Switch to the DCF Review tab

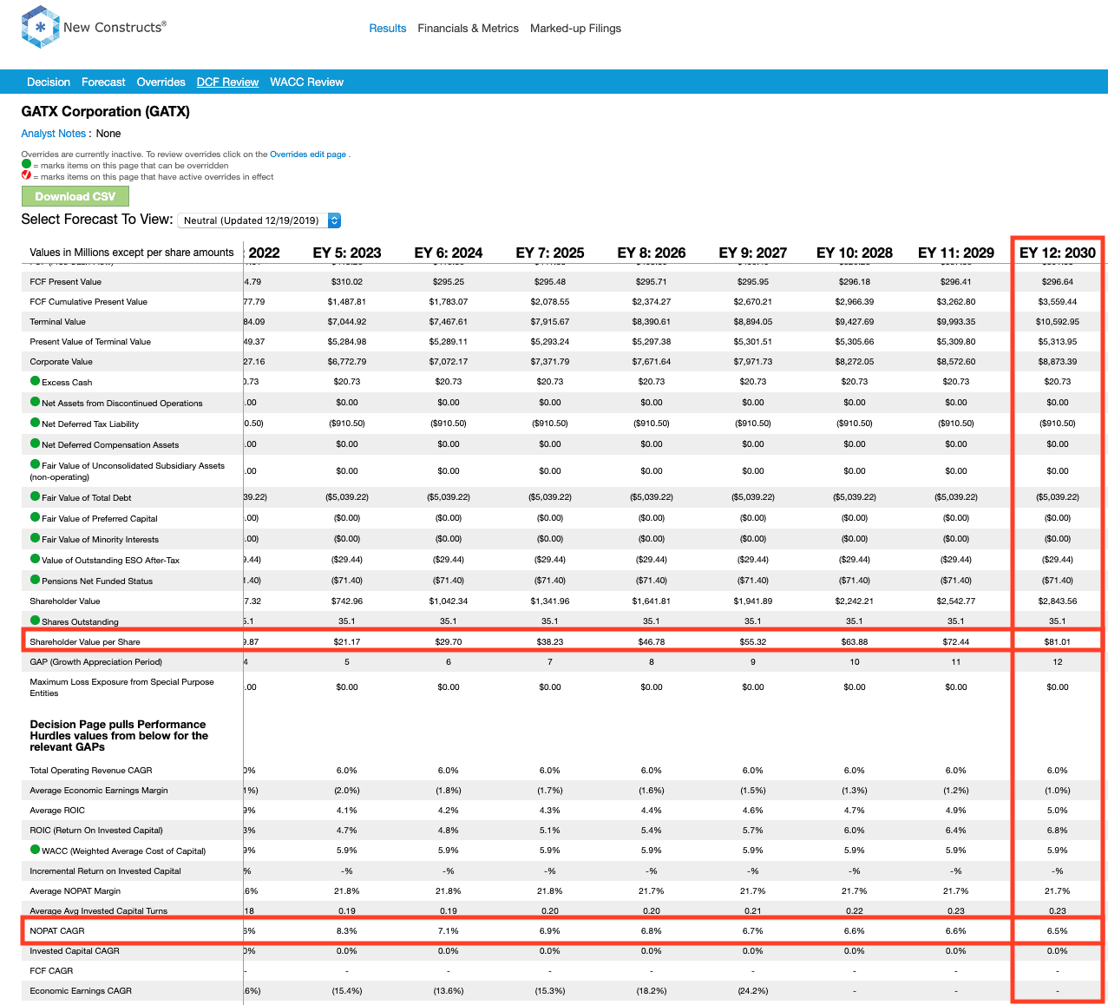(227, 82)
